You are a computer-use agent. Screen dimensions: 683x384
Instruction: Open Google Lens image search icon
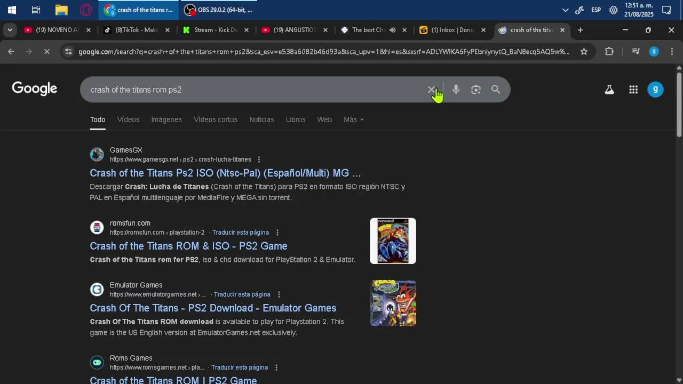(476, 90)
